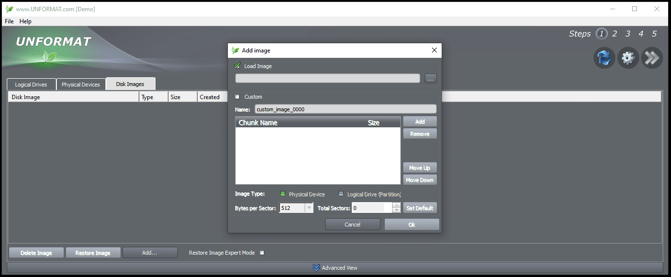Click the Set Default button
The image size is (671, 277).
[420, 208]
